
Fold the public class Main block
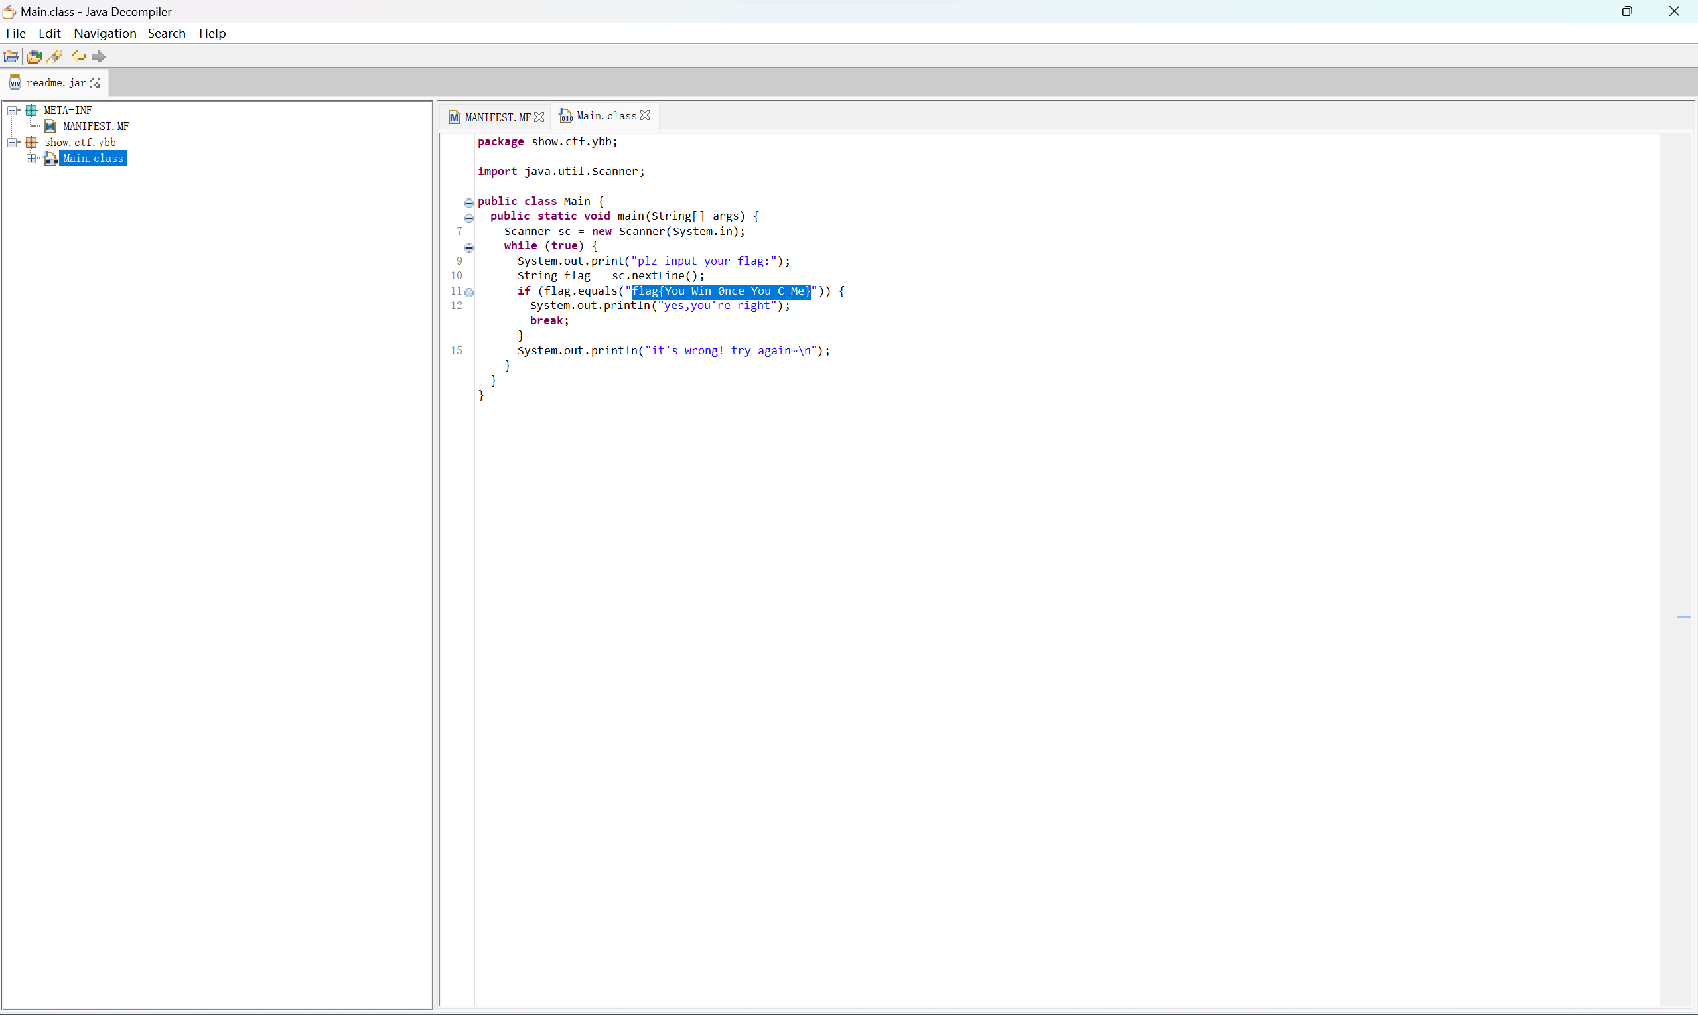(468, 202)
